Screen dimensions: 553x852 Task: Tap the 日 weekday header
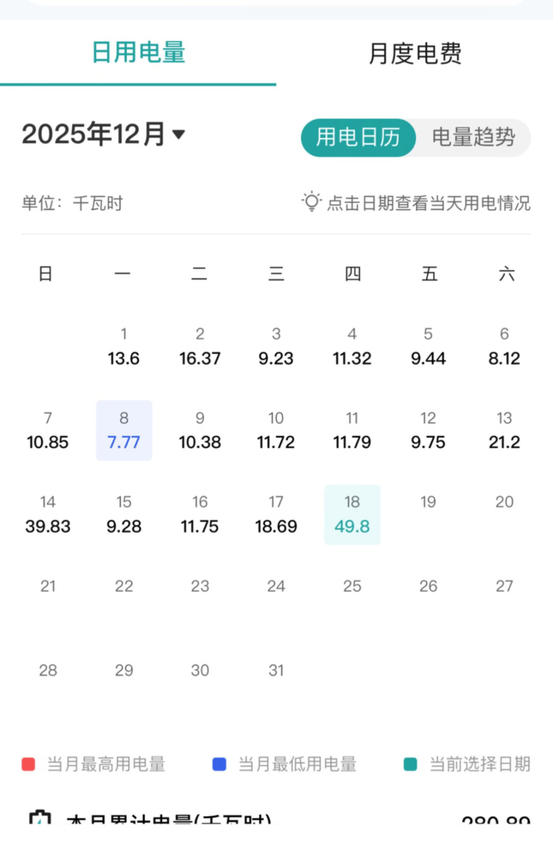coord(46,274)
